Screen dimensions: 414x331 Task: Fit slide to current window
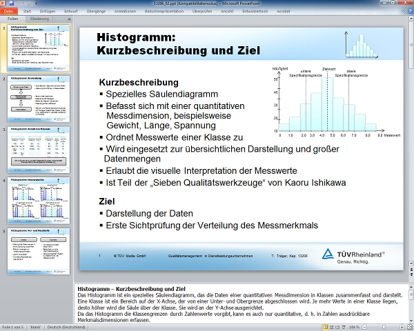[408, 326]
